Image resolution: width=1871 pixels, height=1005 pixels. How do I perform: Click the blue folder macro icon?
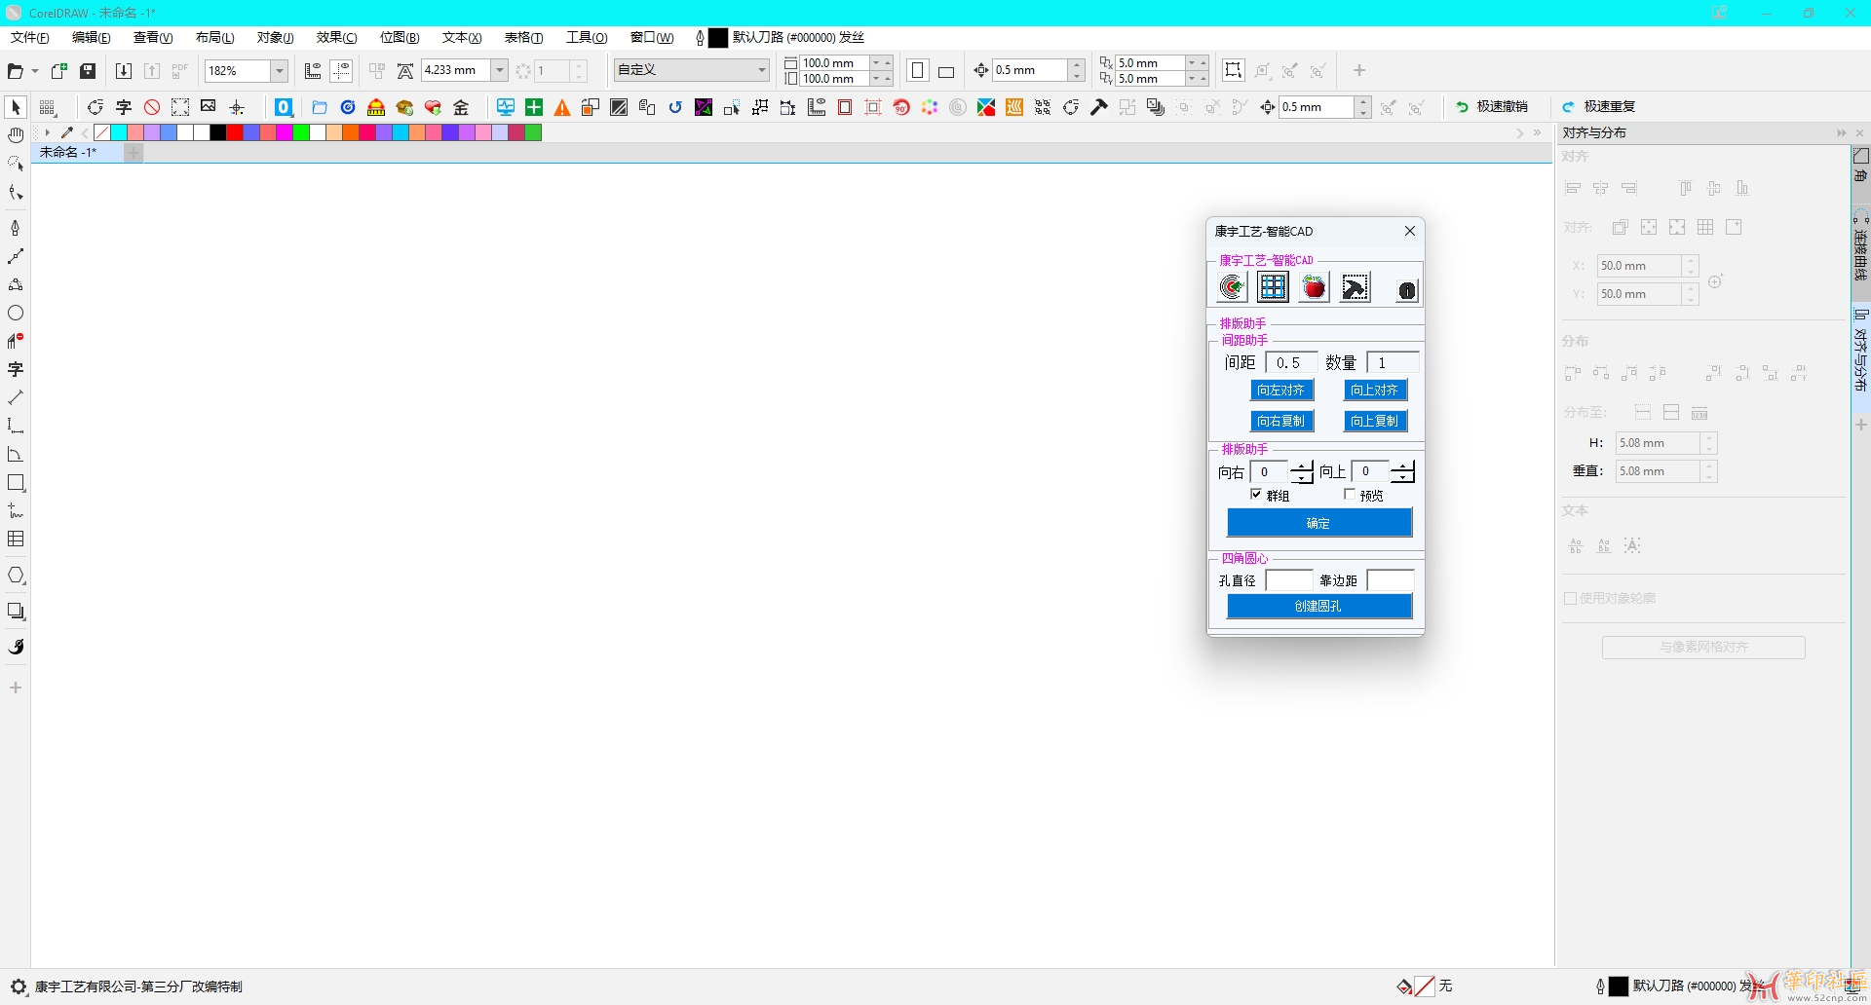(x=320, y=107)
